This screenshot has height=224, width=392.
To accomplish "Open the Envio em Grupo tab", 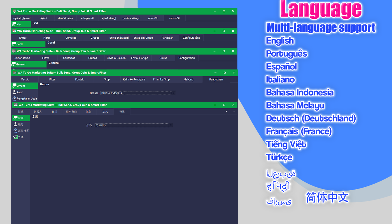I will pos(143,38).
